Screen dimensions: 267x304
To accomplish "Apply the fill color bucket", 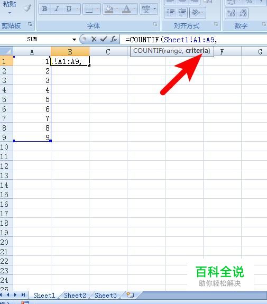I will pyautogui.click(x=109, y=9).
